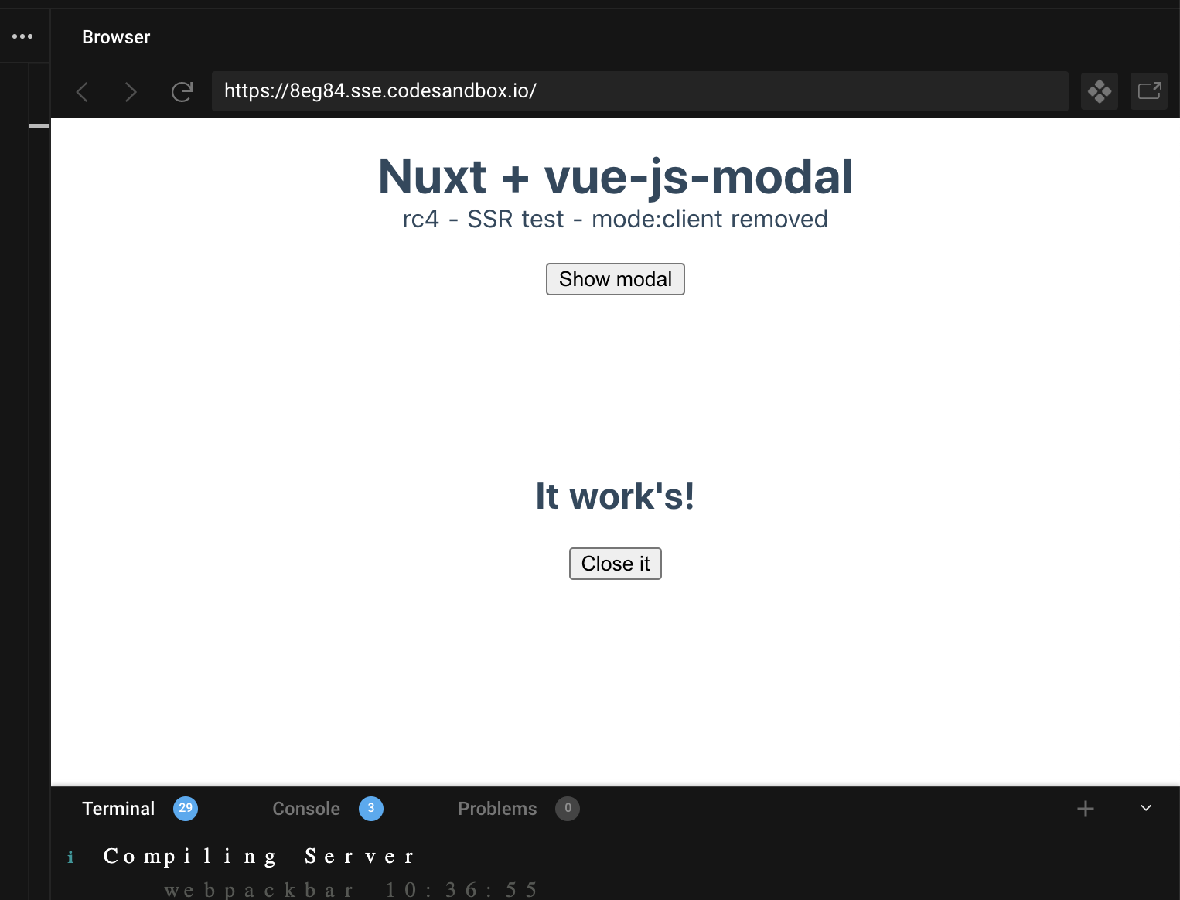Switch to the Terminal tab
This screenshot has width=1180, height=900.
(x=118, y=809)
